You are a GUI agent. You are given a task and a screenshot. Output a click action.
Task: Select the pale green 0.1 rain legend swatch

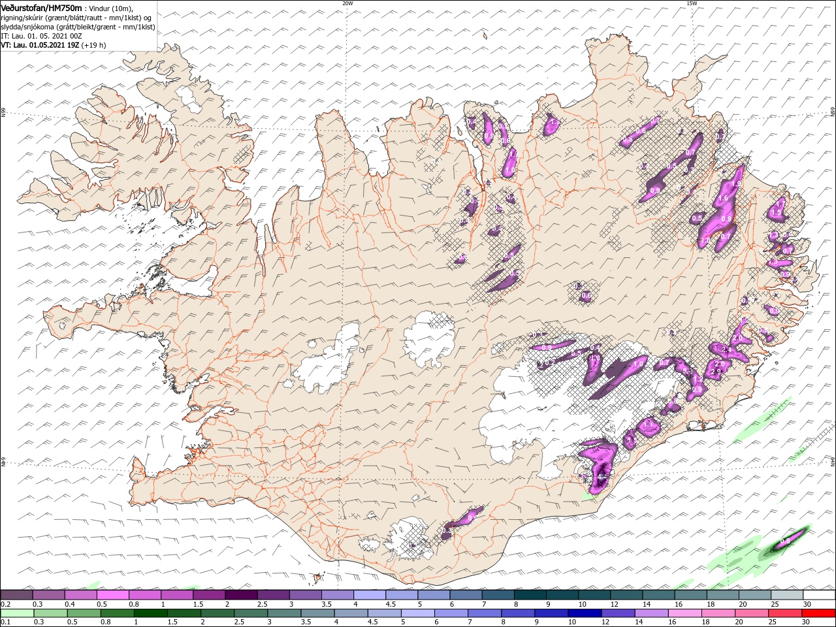point(17,613)
